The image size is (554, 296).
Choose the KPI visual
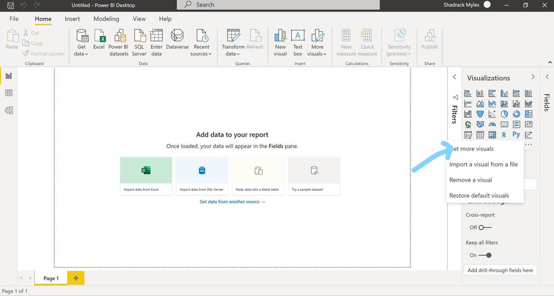(x=528, y=124)
